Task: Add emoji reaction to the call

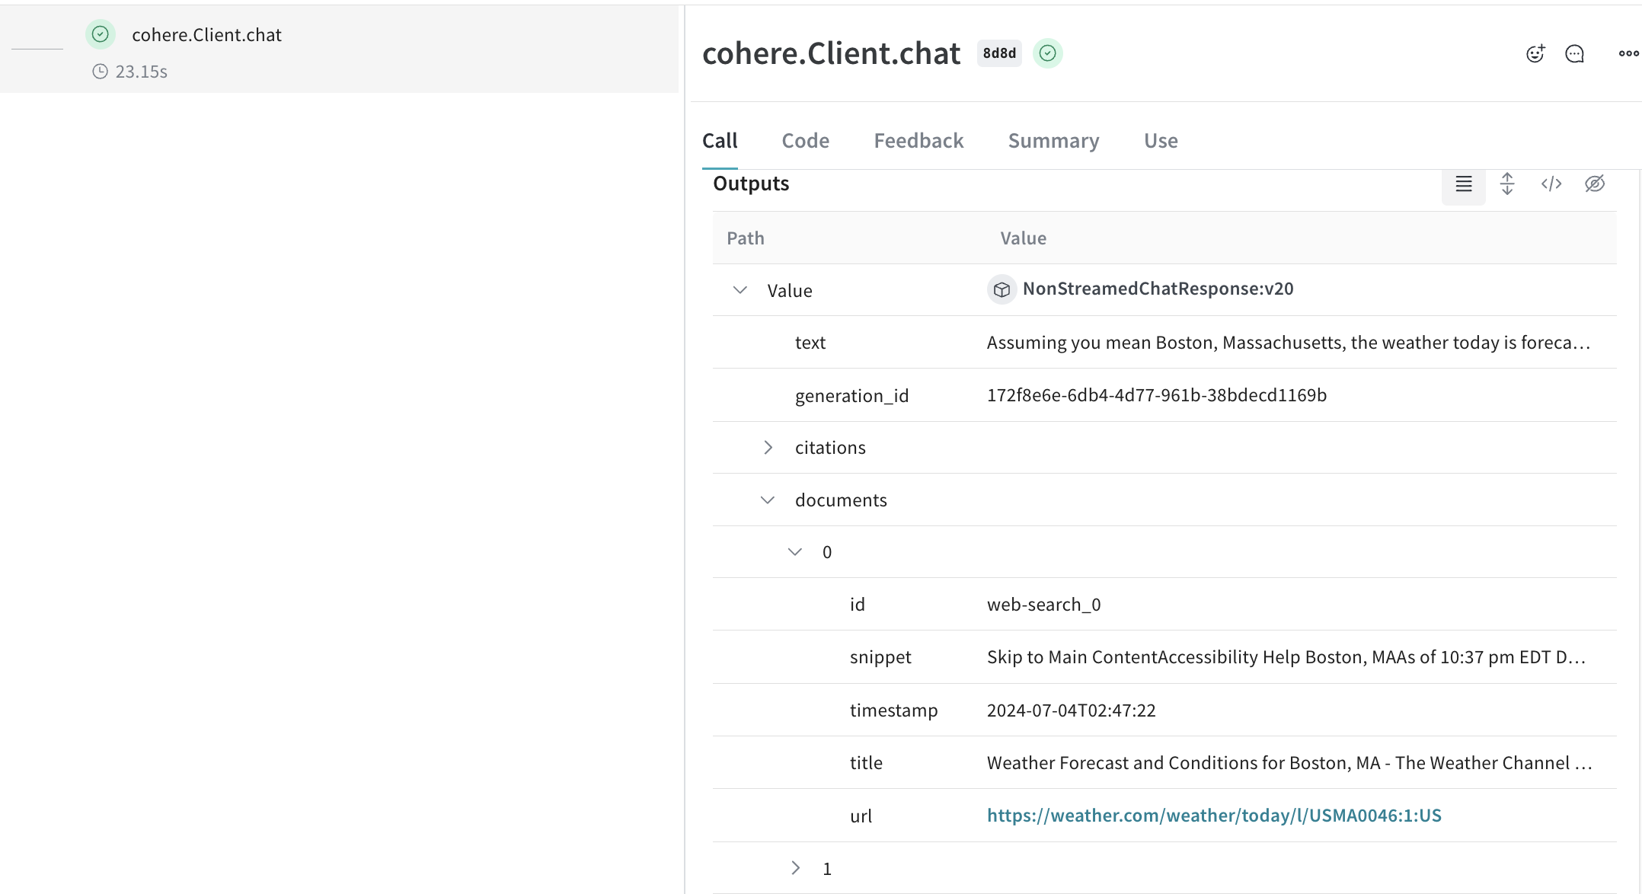Action: [1535, 53]
